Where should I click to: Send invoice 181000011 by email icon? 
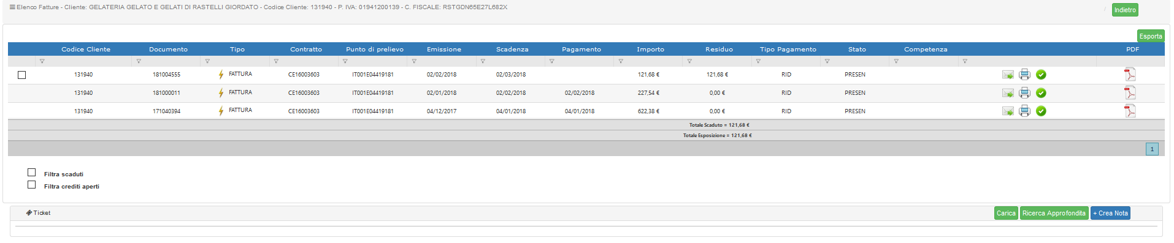1008,93
